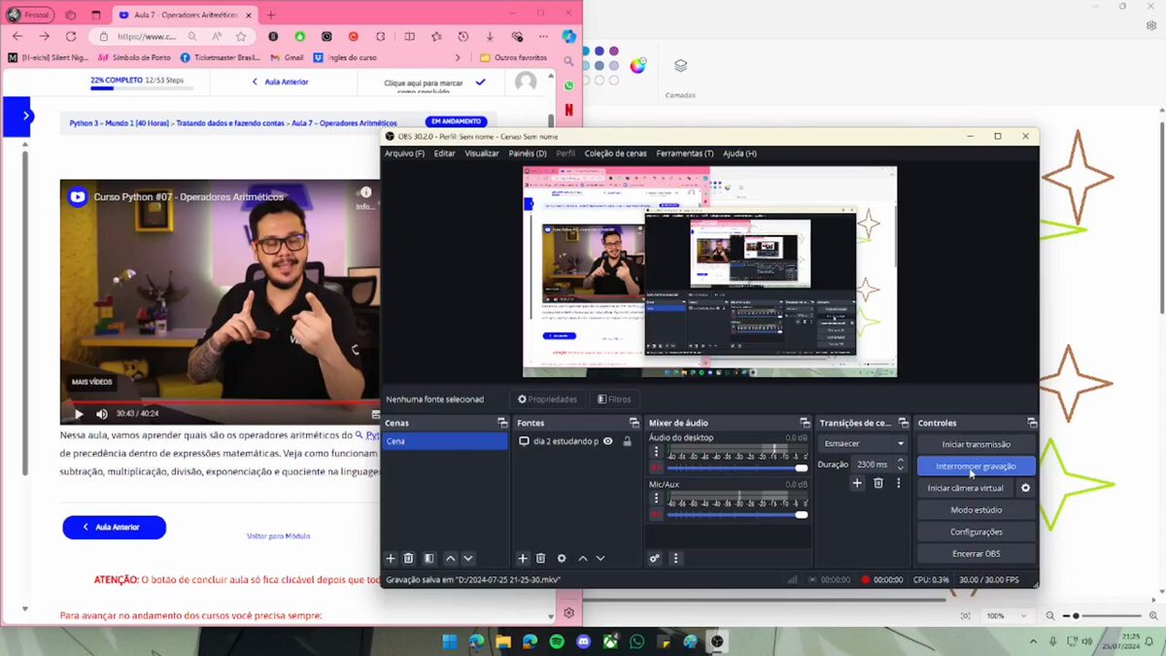This screenshot has height=656, width=1166.
Task: Move source down in Fontes panel
Action: pyautogui.click(x=600, y=559)
